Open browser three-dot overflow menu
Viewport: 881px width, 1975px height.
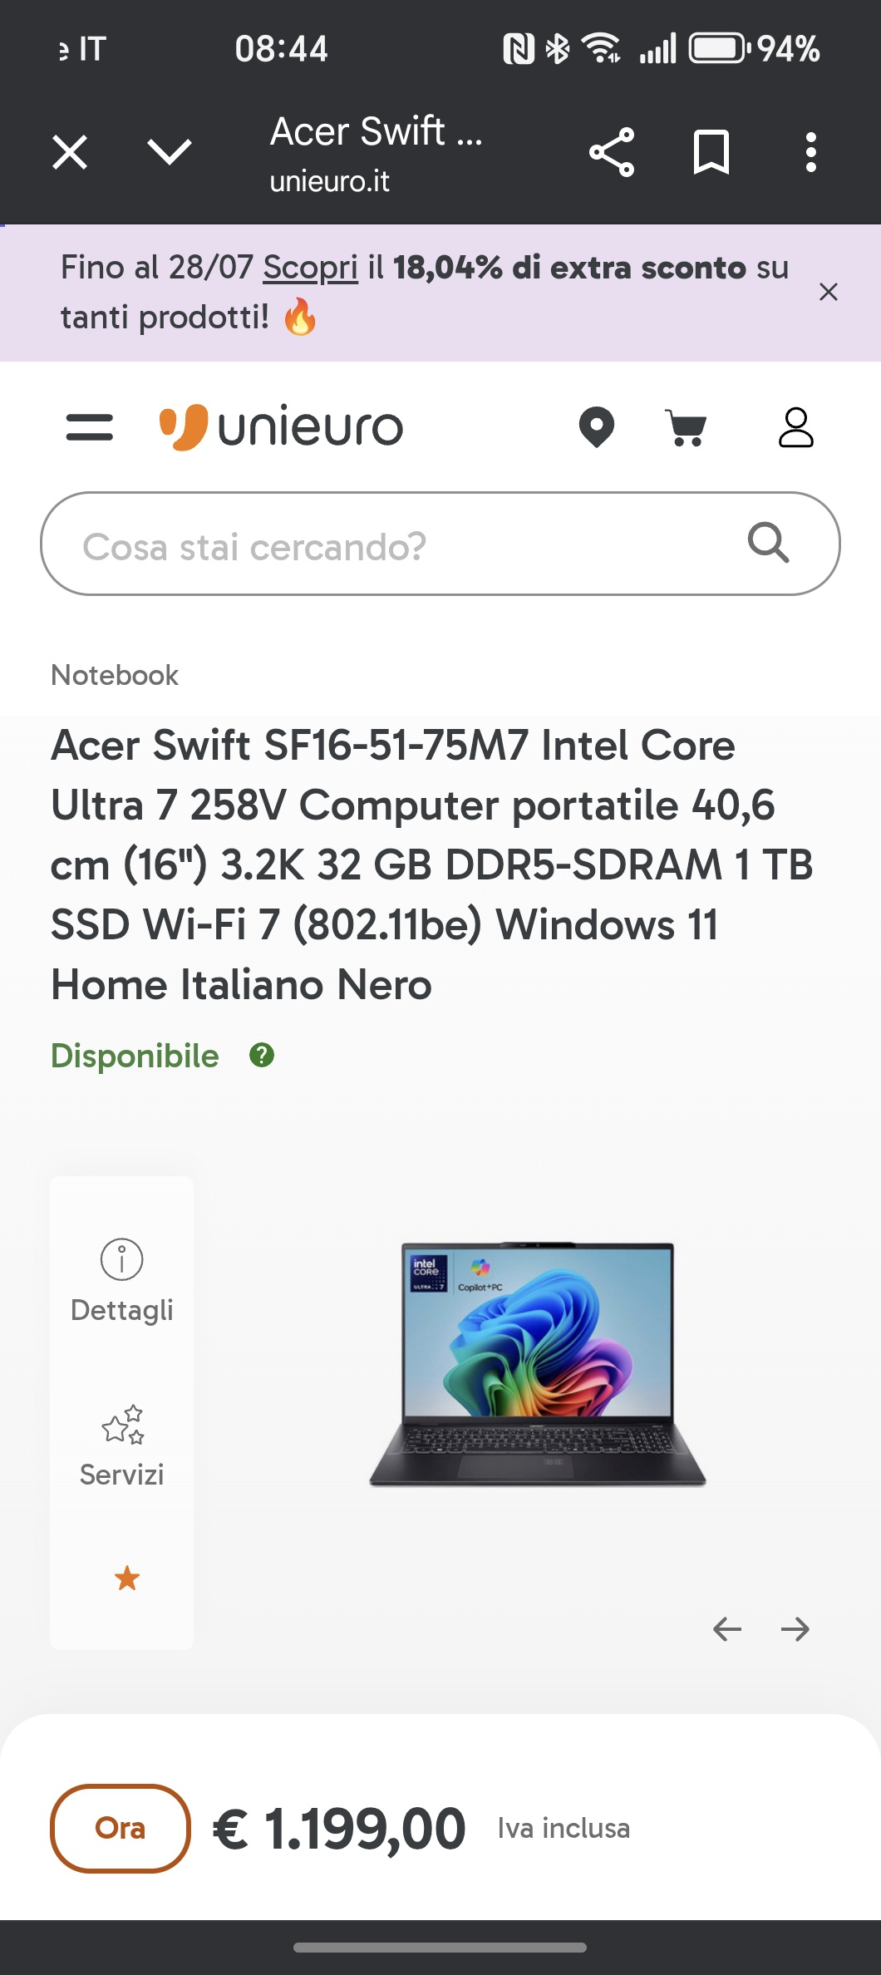click(811, 153)
